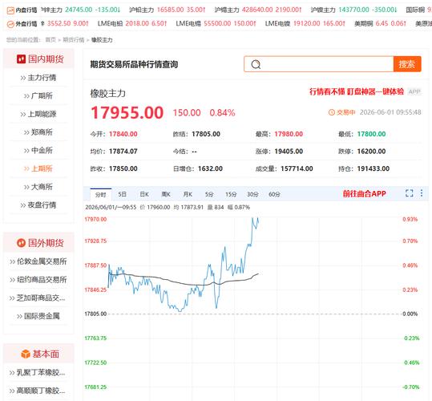Click the 基本面 cube icon
432x401 pixels.
click(26, 354)
